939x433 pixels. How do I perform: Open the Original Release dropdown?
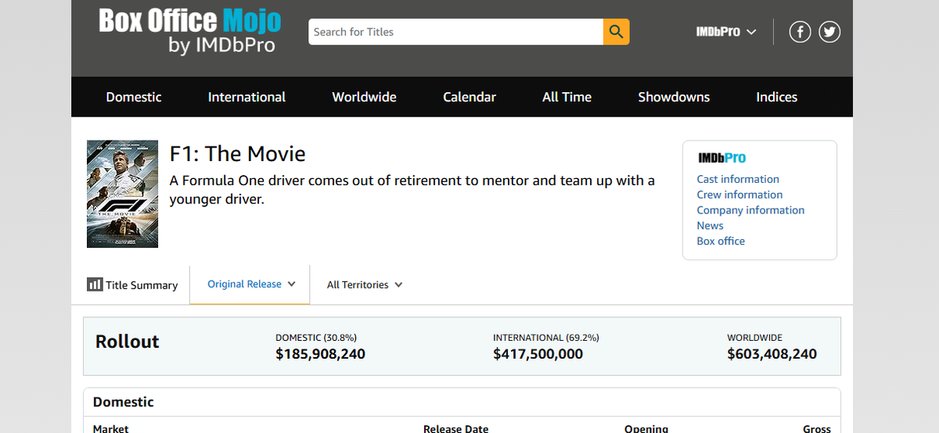coord(251,284)
